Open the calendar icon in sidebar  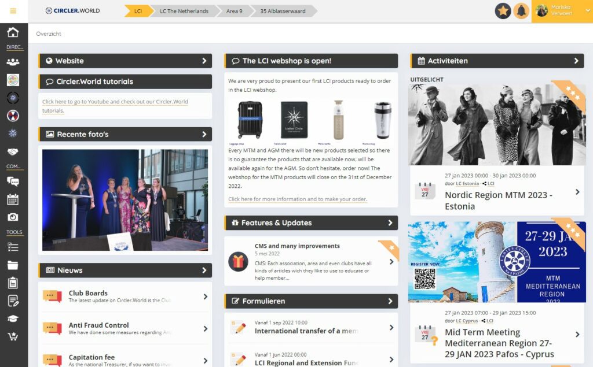tap(13, 199)
